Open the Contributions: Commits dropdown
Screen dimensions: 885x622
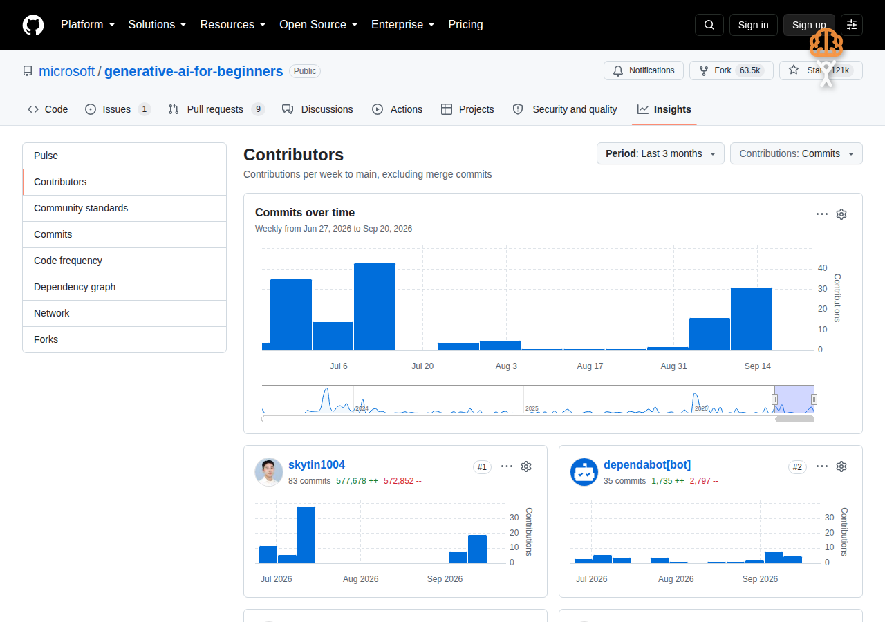796,153
